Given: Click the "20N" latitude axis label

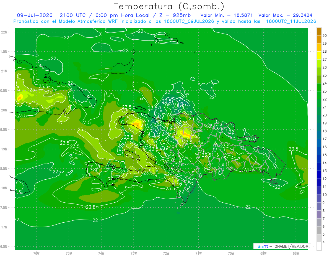Looking at the screenshot, I should point(5,110).
